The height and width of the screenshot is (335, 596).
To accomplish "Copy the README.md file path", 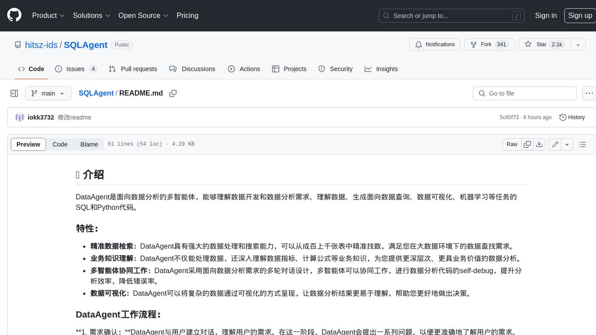I will [173, 93].
